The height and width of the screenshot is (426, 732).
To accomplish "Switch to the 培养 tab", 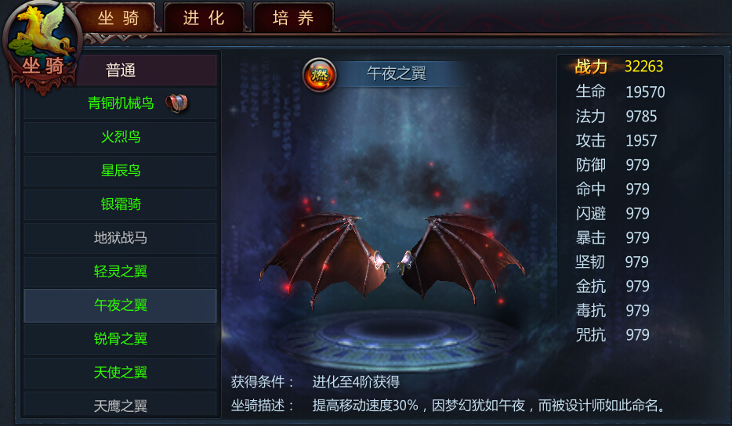I will click(x=293, y=18).
